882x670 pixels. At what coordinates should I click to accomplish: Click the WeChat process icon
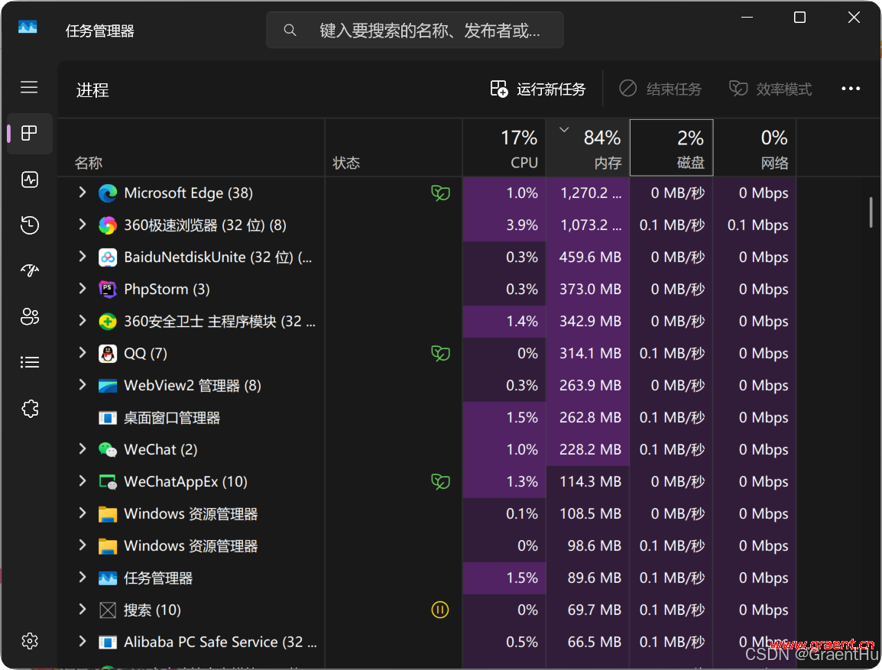click(108, 450)
